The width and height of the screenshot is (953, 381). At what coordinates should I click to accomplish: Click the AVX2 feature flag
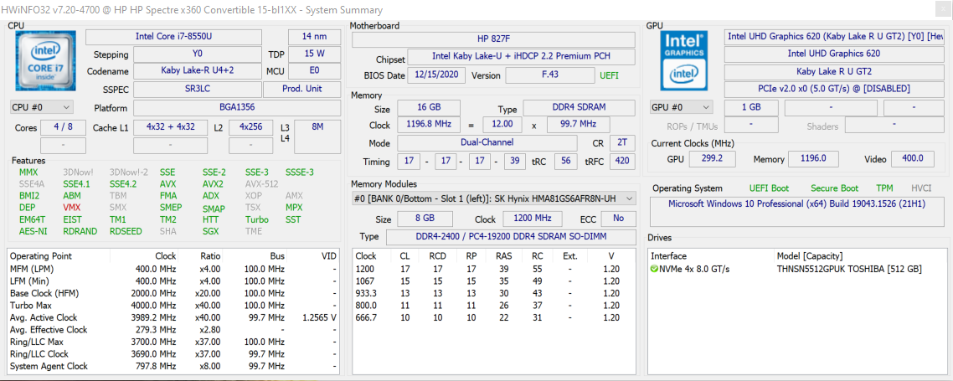click(213, 184)
